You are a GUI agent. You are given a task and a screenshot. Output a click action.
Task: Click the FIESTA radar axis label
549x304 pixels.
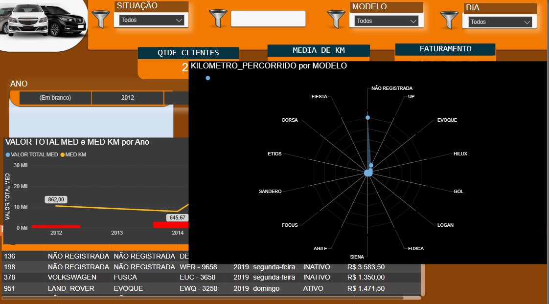(x=320, y=97)
